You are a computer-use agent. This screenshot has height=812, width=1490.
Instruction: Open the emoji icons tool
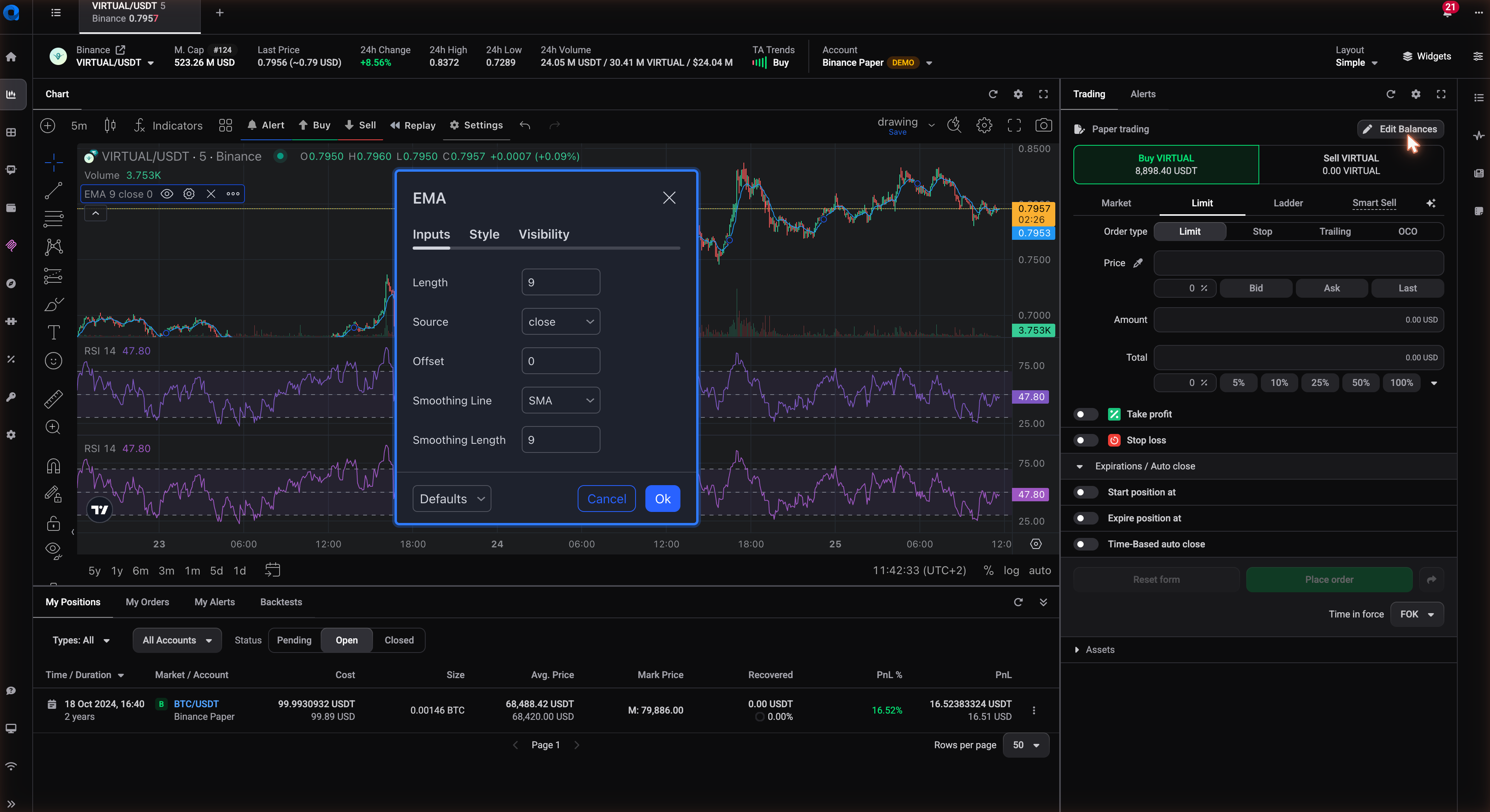(x=53, y=361)
